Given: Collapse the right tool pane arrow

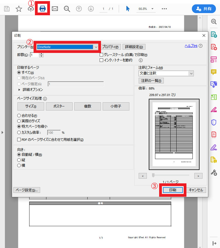Looking at the screenshot, I should pos(214,243).
